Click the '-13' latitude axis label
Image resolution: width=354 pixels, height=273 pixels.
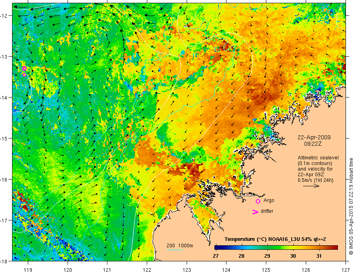(x=4, y=57)
